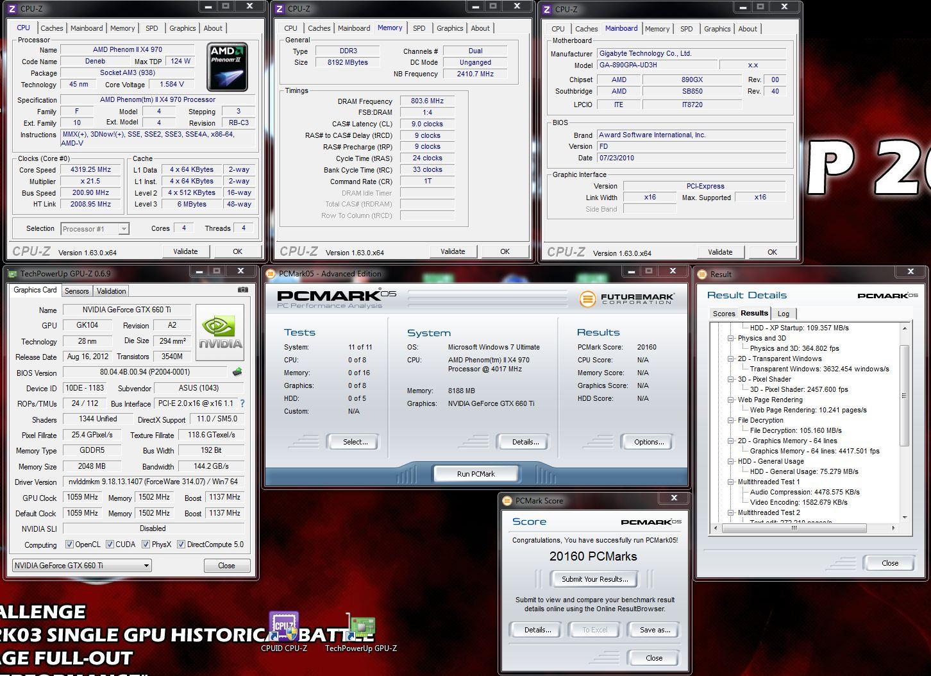Screen dimensions: 931x676
Task: Click the PCMark Score window title icon
Action: pyautogui.click(x=507, y=501)
